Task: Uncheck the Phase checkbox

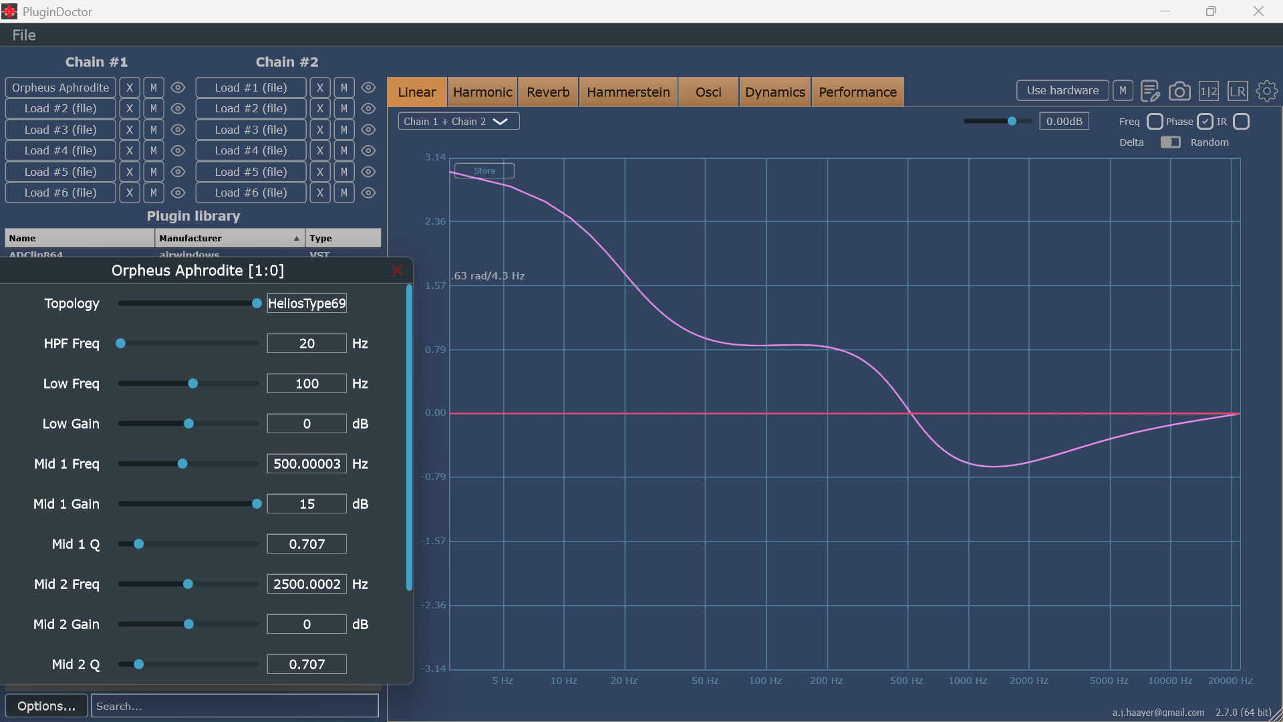Action: 1205,122
